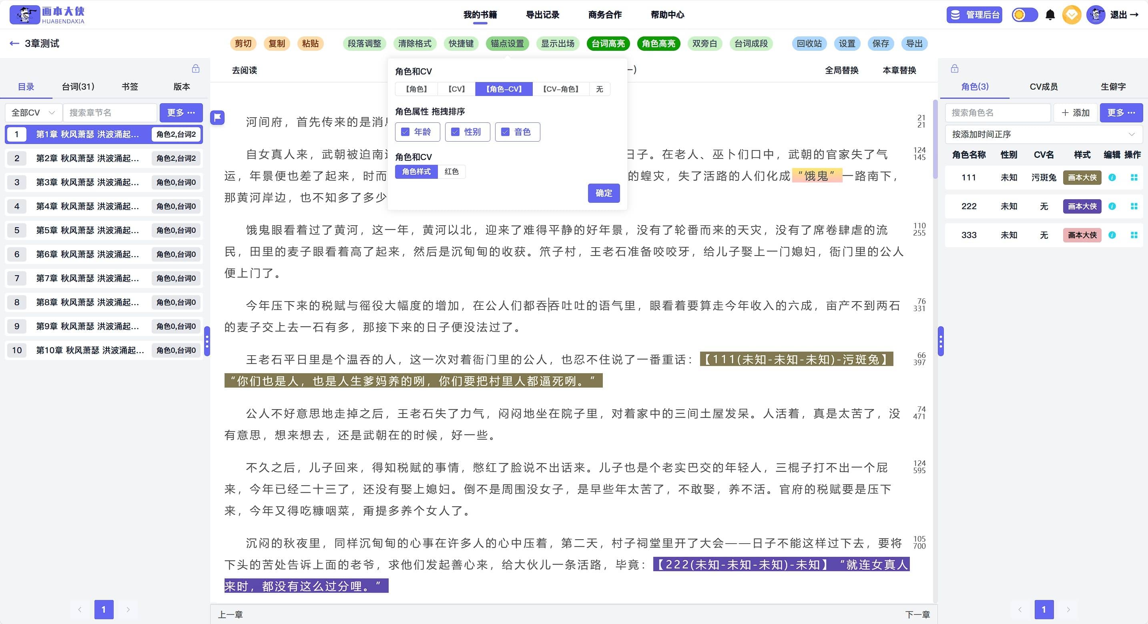This screenshot has height=624, width=1148.
Task: Open the 按添加时间正序 sort dropdown
Action: pos(1043,134)
